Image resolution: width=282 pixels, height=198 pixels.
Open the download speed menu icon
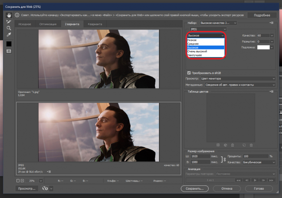point(49,172)
